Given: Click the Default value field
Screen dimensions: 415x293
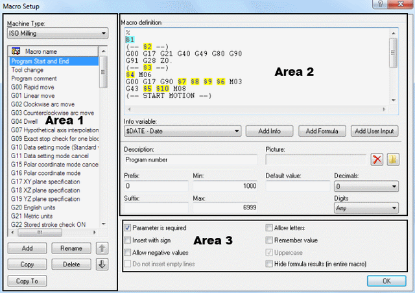Looking at the screenshot, I should (298, 186).
